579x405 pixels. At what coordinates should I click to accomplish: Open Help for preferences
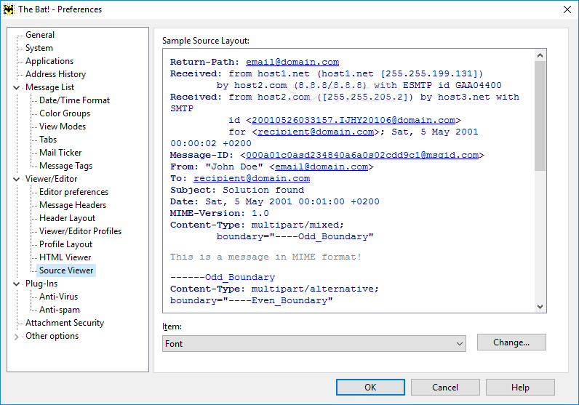point(520,388)
